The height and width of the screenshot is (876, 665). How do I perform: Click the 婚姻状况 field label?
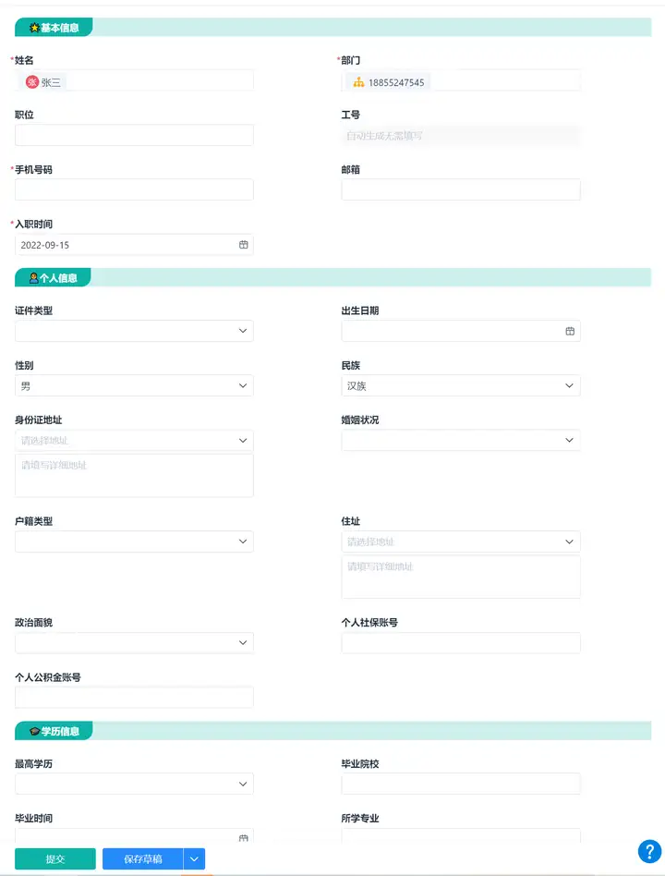pyautogui.click(x=360, y=420)
